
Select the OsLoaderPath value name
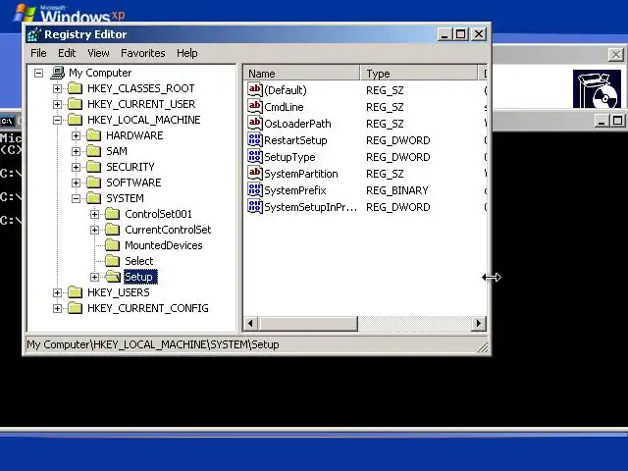(297, 124)
